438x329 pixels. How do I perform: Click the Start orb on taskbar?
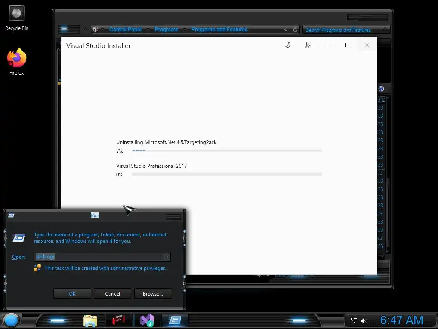click(x=11, y=320)
